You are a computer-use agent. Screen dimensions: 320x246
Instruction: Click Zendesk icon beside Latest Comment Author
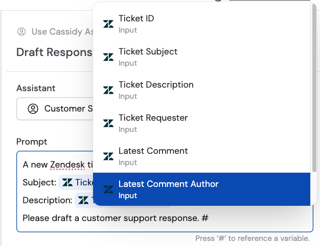108,189
